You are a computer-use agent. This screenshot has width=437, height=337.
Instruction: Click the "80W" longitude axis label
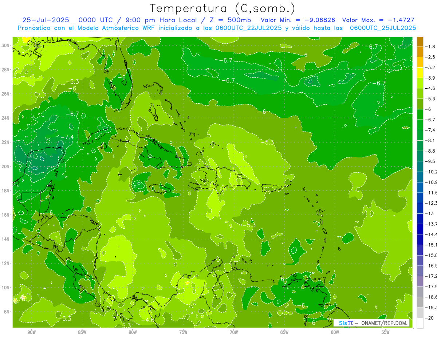tap(133, 332)
